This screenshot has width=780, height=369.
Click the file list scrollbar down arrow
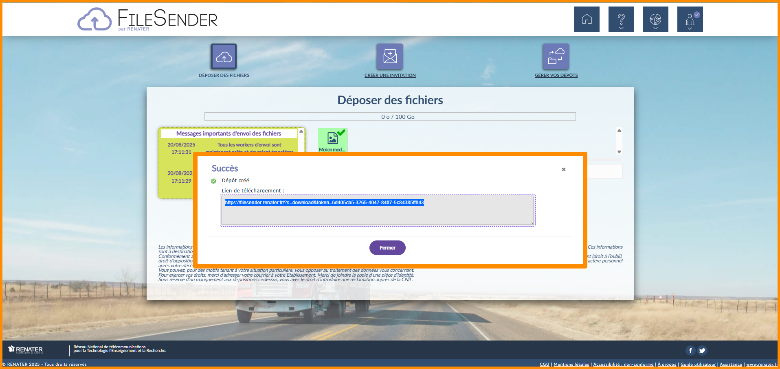(619, 152)
